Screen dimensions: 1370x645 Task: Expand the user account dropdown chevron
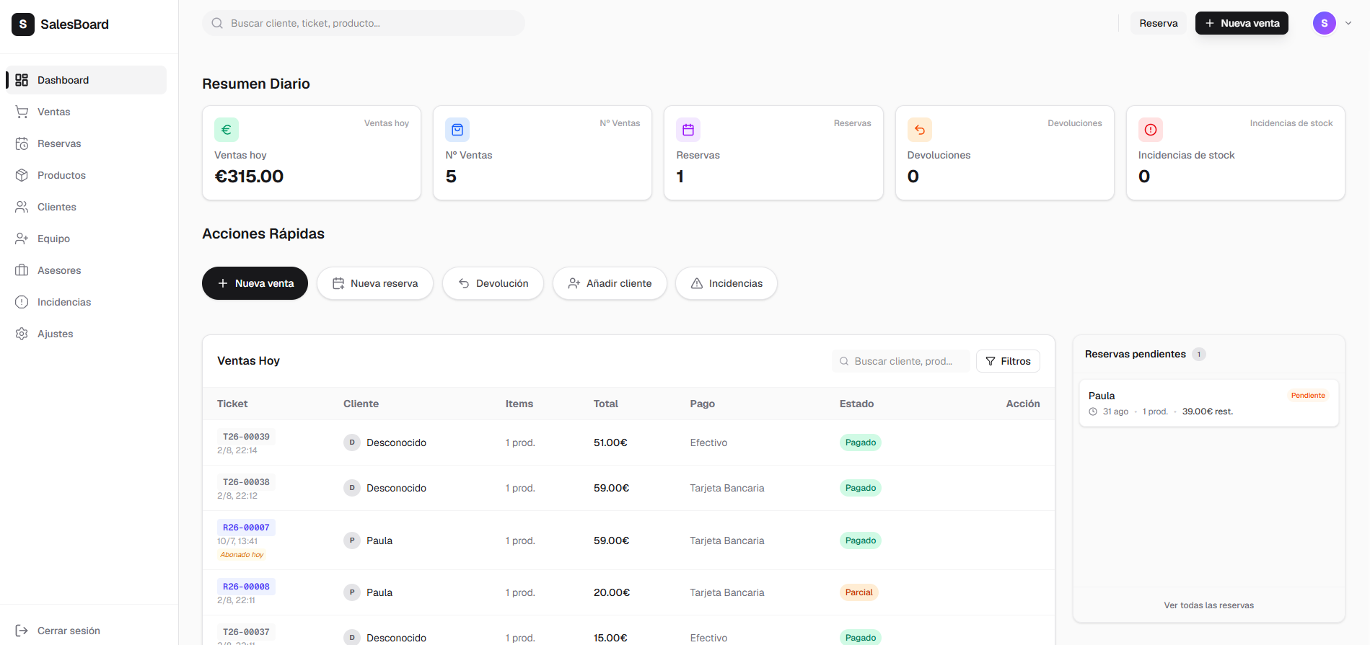pos(1348,23)
